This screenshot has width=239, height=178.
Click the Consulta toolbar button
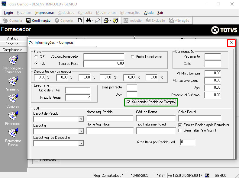[13, 21]
